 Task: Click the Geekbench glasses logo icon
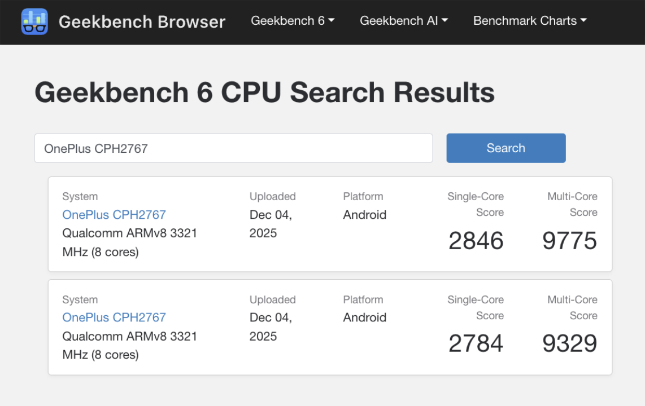click(x=34, y=21)
